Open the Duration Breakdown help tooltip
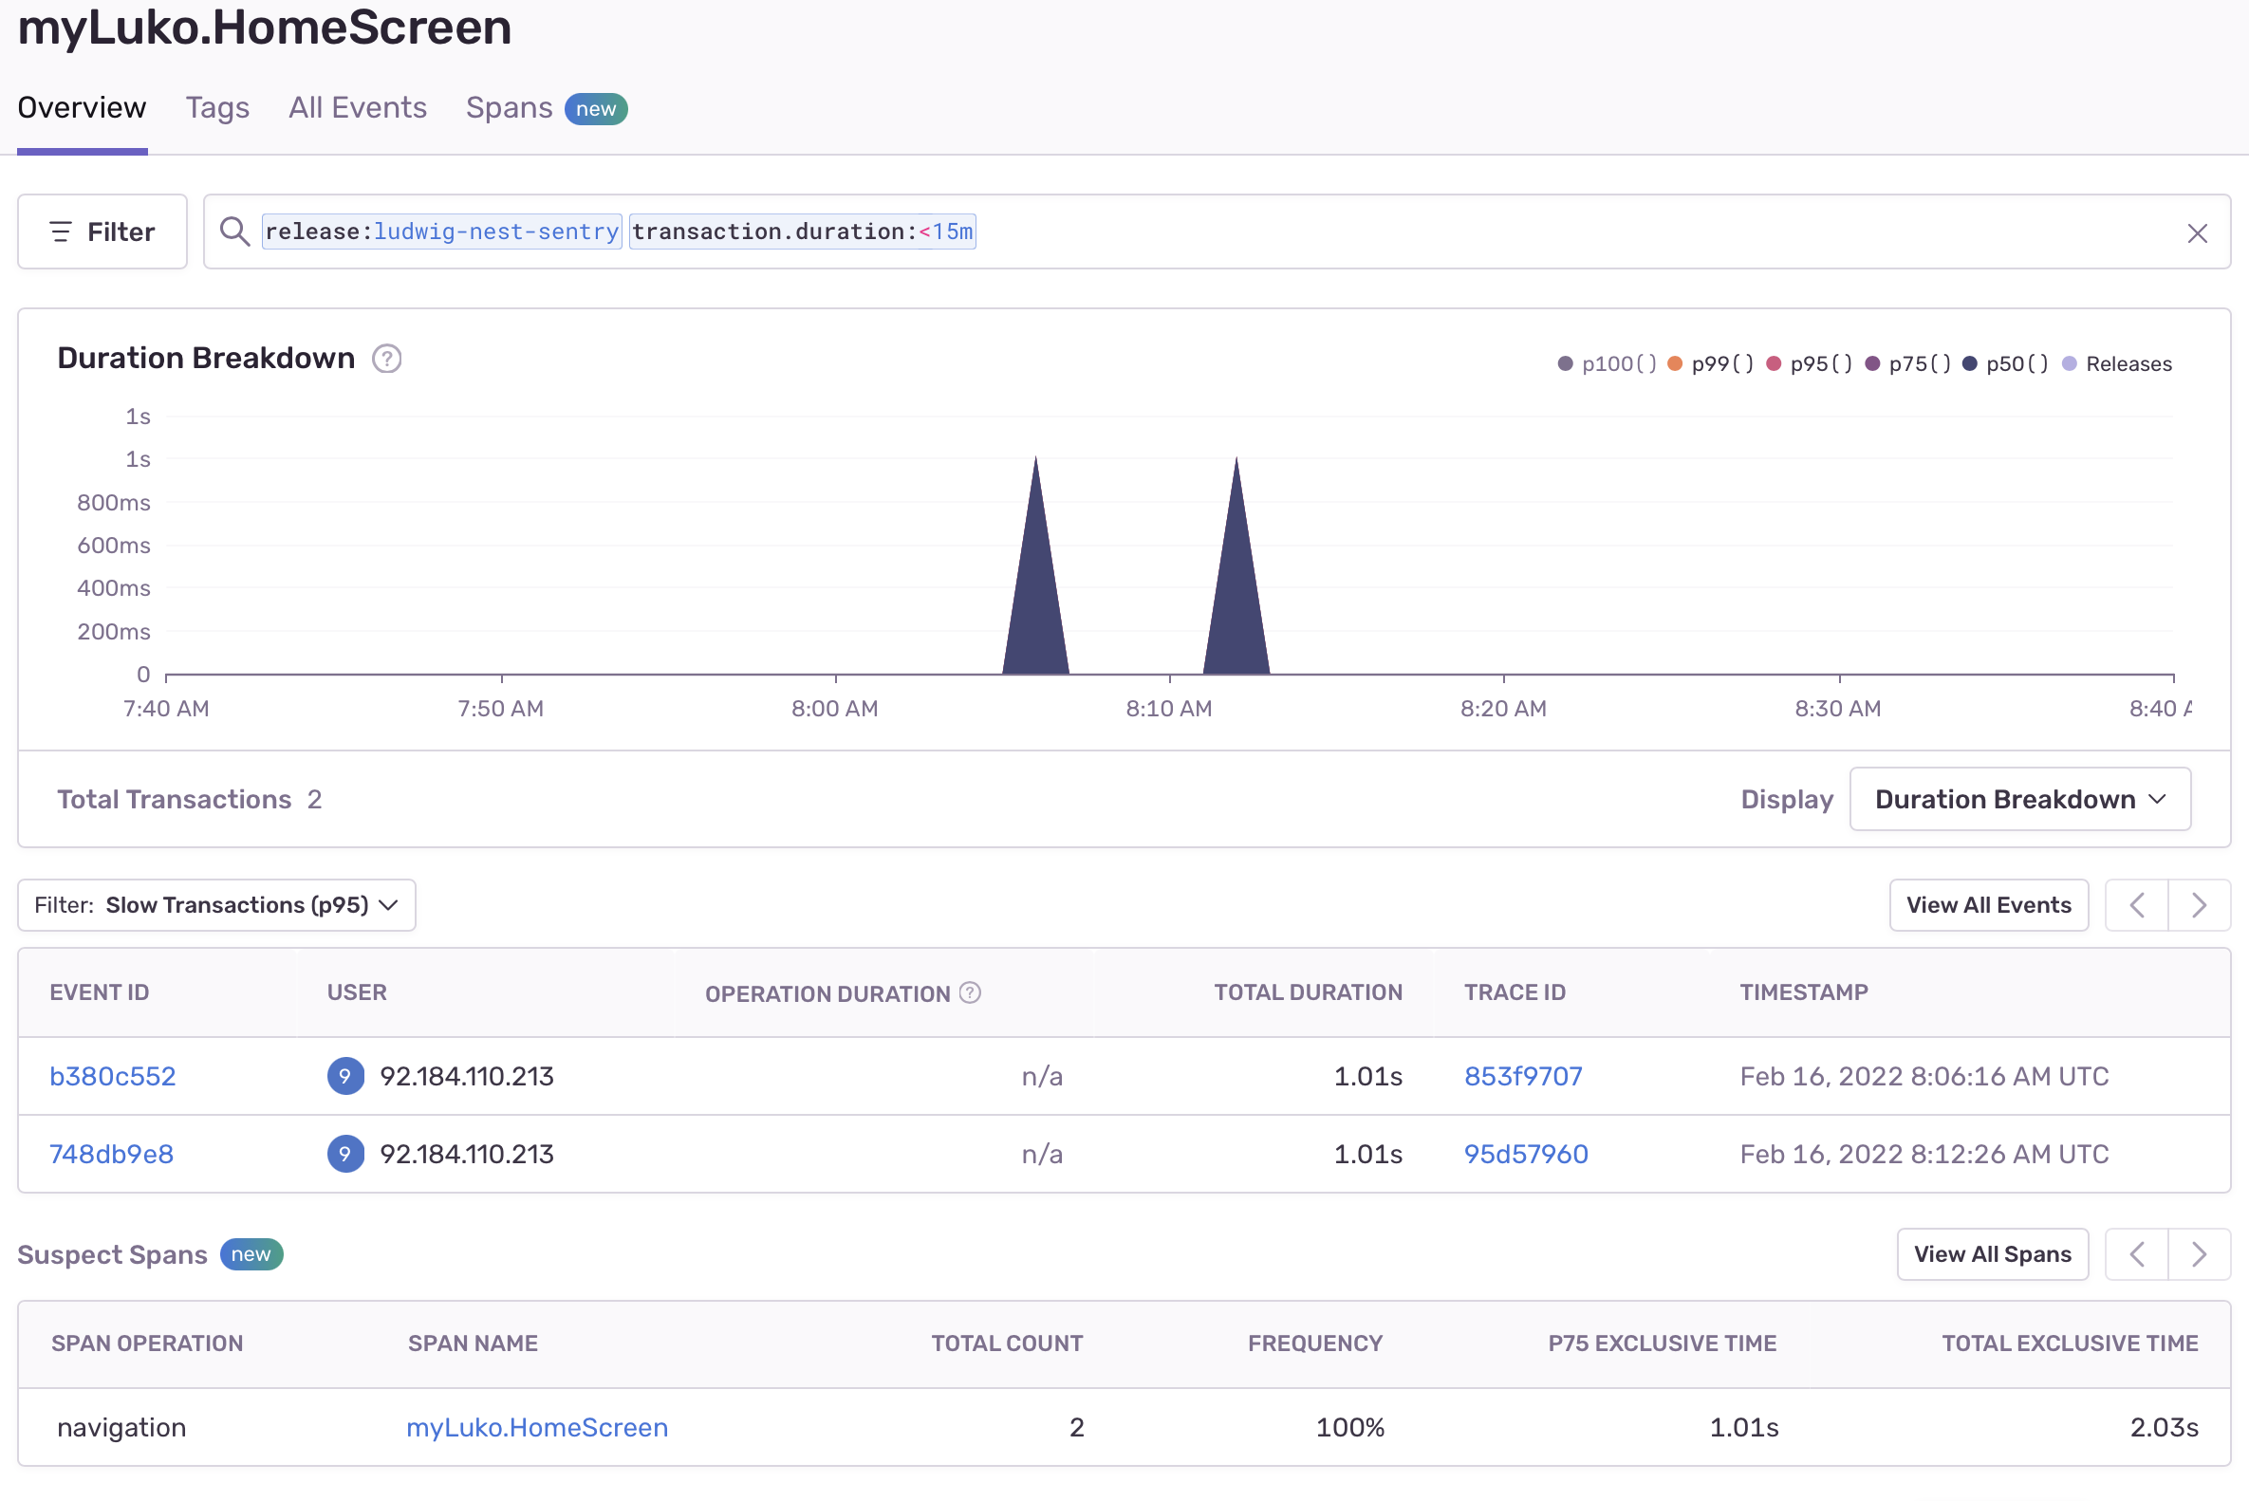2249x1501 pixels. click(x=386, y=359)
